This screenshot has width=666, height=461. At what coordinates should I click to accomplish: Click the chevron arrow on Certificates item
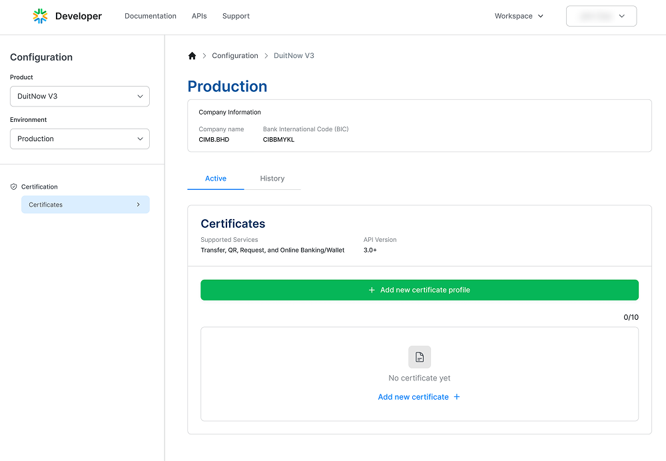coord(138,205)
